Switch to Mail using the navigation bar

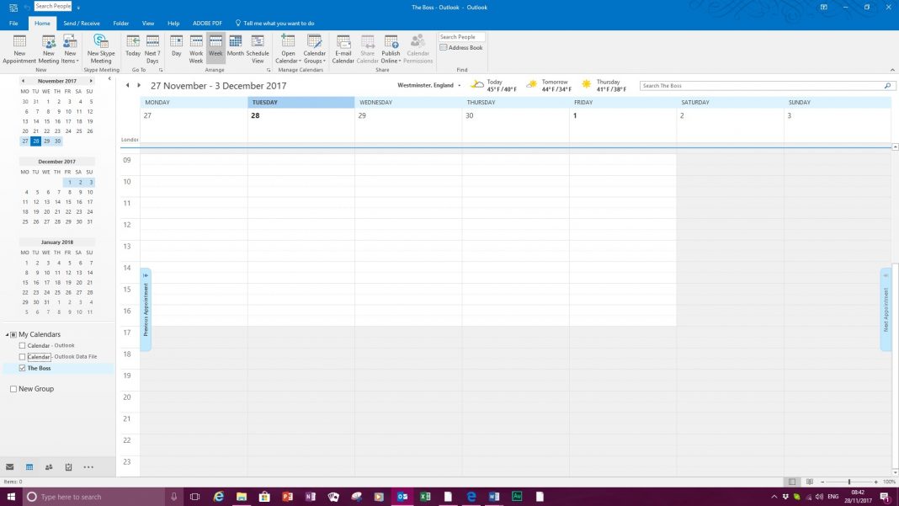pos(10,466)
